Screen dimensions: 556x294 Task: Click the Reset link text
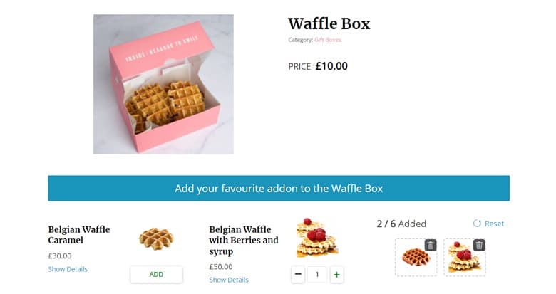[494, 224]
